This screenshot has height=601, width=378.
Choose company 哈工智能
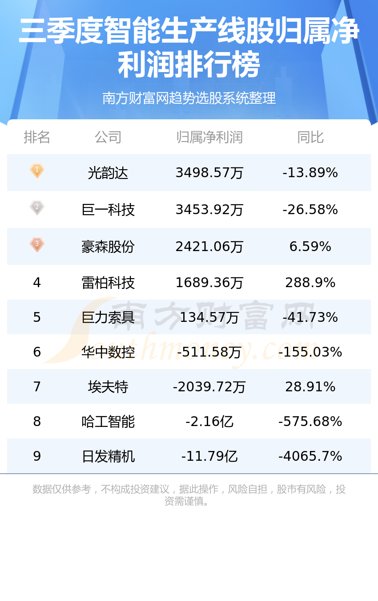coord(108,422)
